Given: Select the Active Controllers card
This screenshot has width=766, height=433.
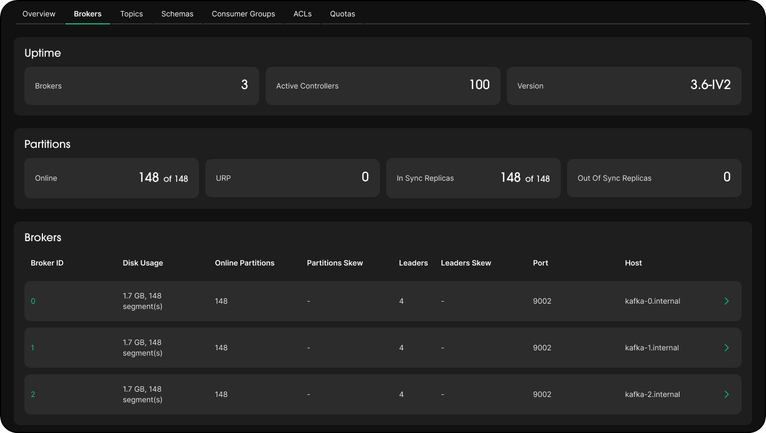Looking at the screenshot, I should (382, 86).
